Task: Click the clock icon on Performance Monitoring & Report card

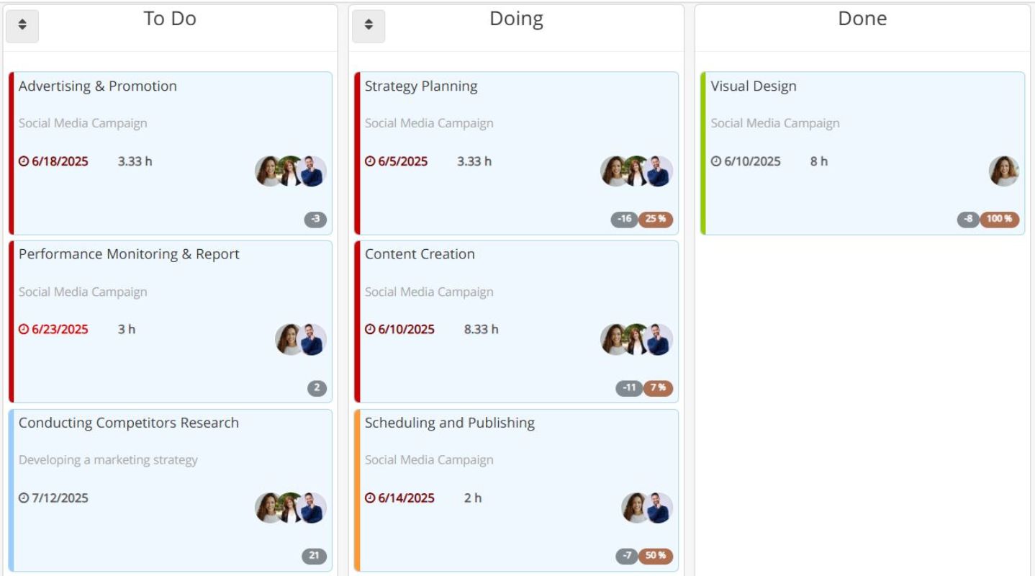Action: click(x=23, y=329)
